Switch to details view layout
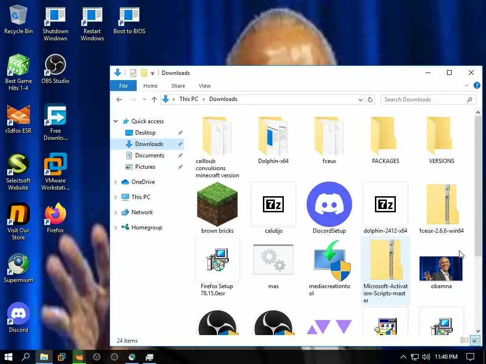486x364 pixels. click(464, 340)
